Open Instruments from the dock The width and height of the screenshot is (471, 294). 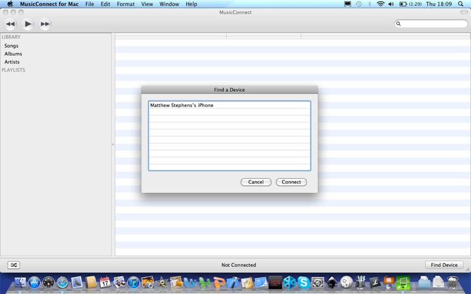(247, 282)
